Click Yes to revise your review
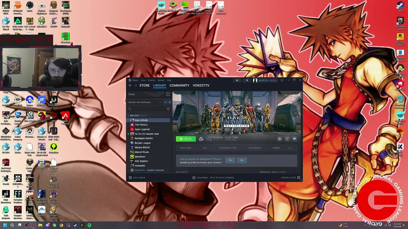The width and height of the screenshot is (408, 229). click(x=230, y=160)
